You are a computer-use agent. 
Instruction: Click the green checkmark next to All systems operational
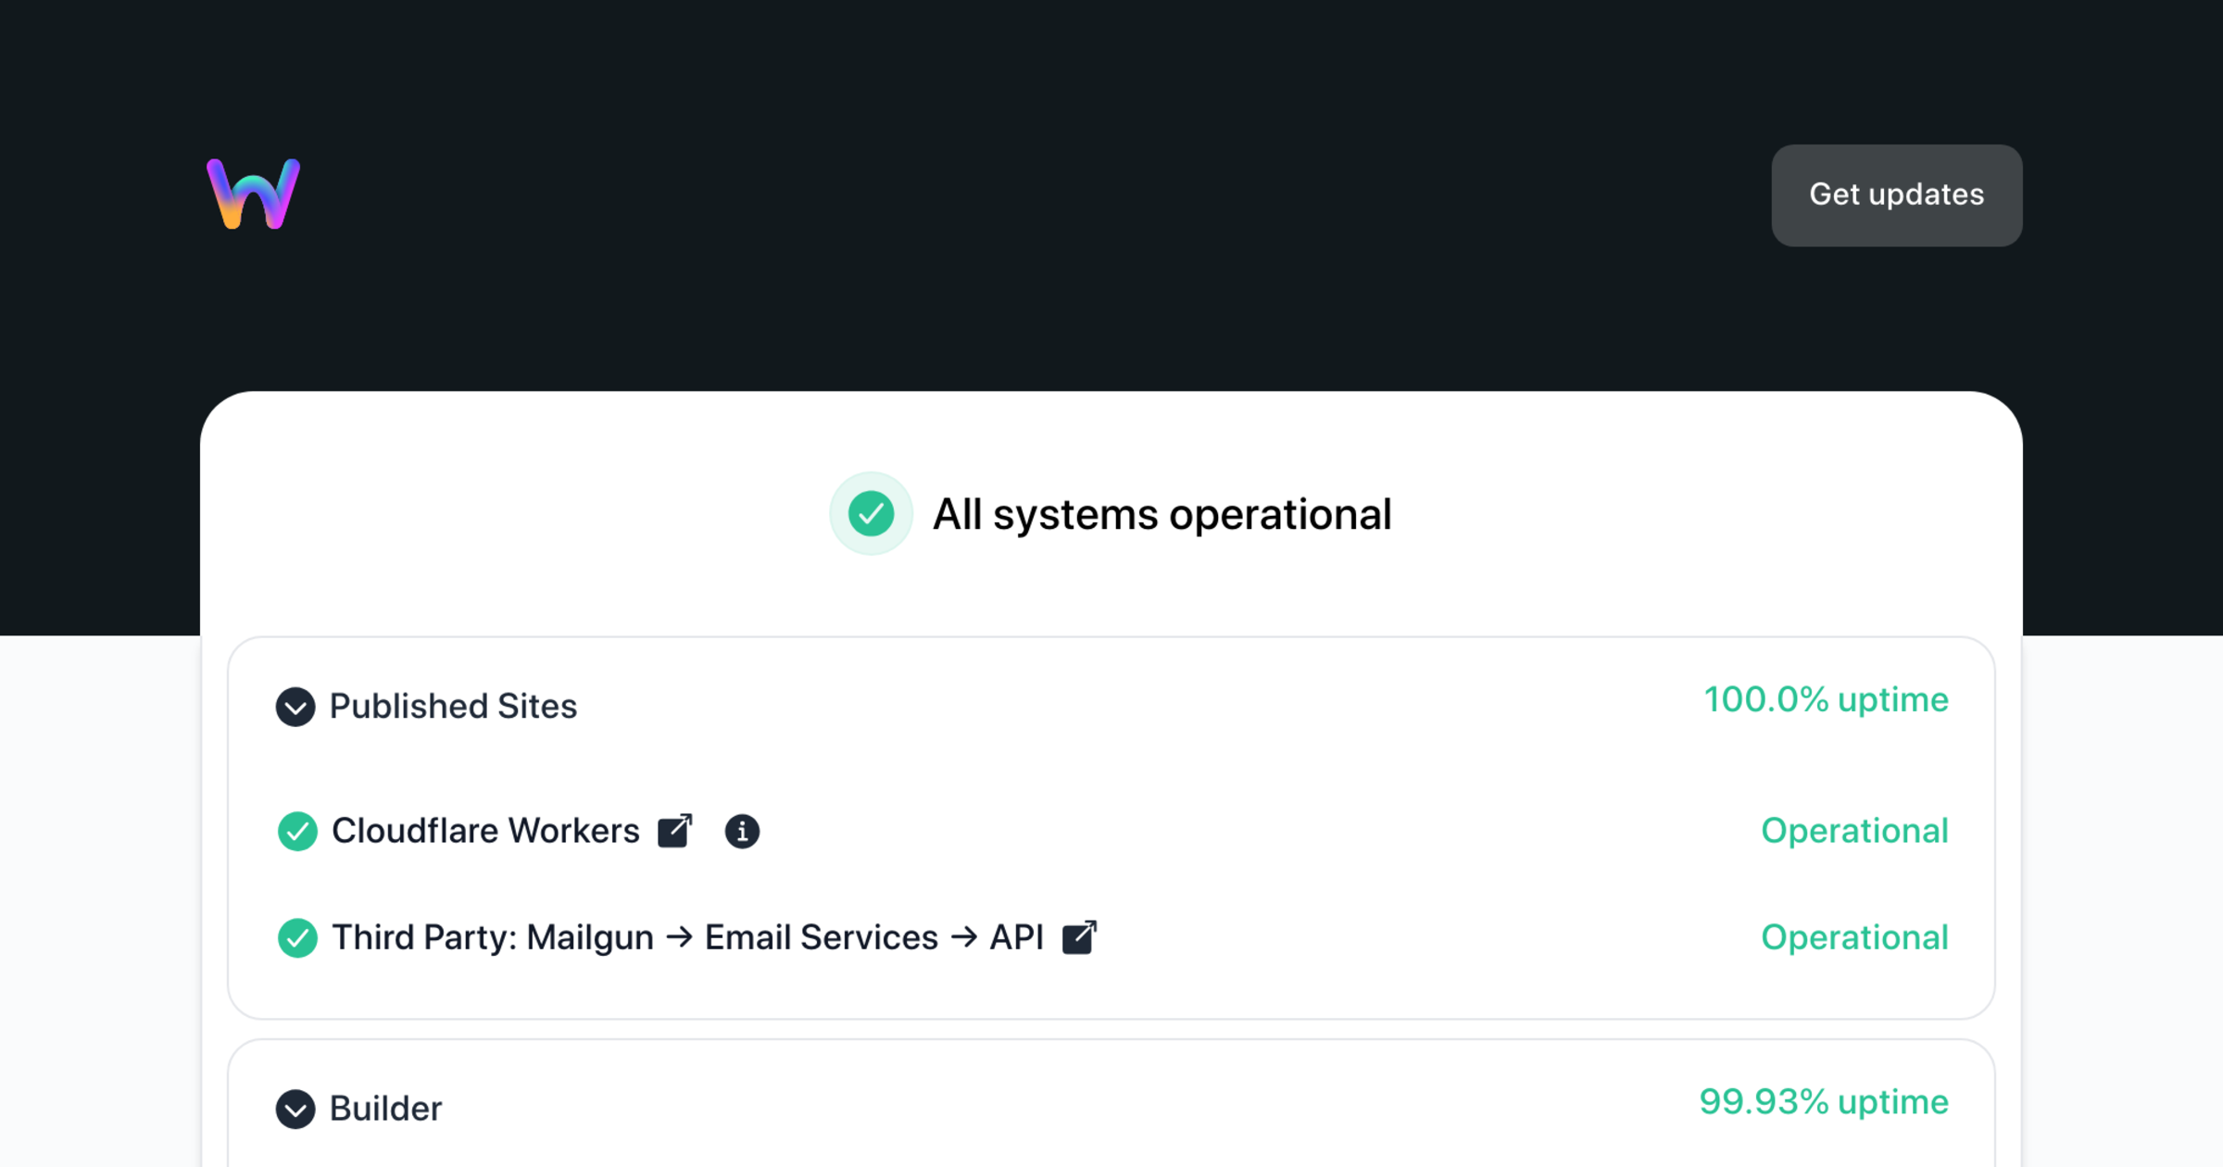click(x=870, y=513)
